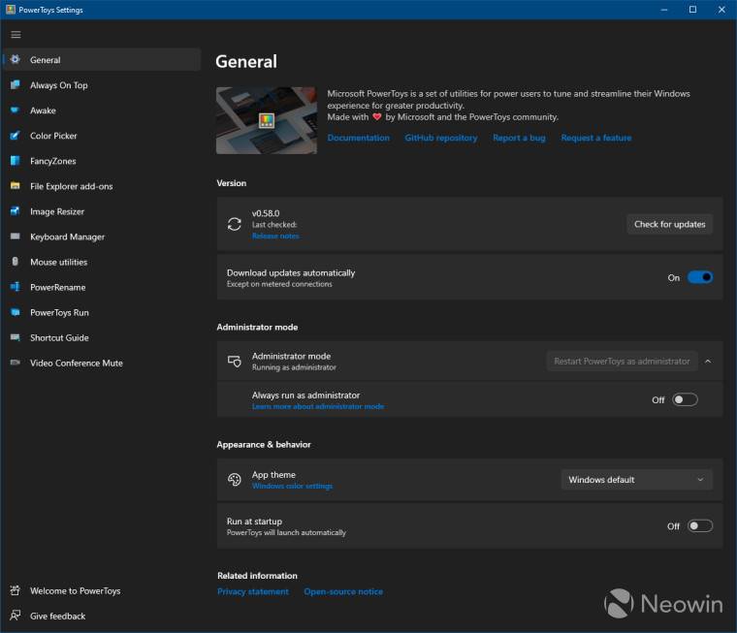The image size is (737, 633).
Task: Turn on Run at startup toggle
Action: point(699,526)
